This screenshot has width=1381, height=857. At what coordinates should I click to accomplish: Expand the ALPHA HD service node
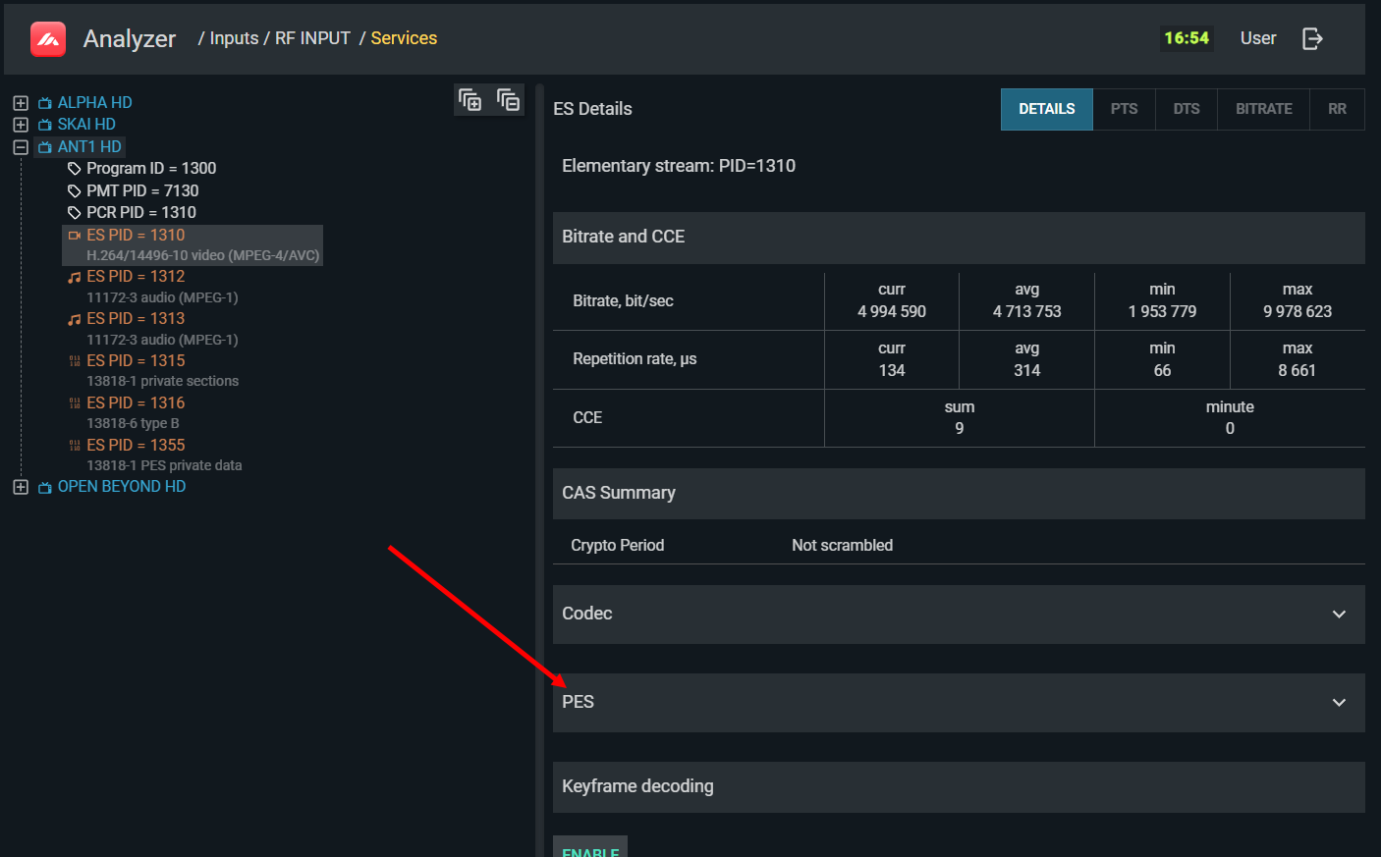(x=21, y=103)
